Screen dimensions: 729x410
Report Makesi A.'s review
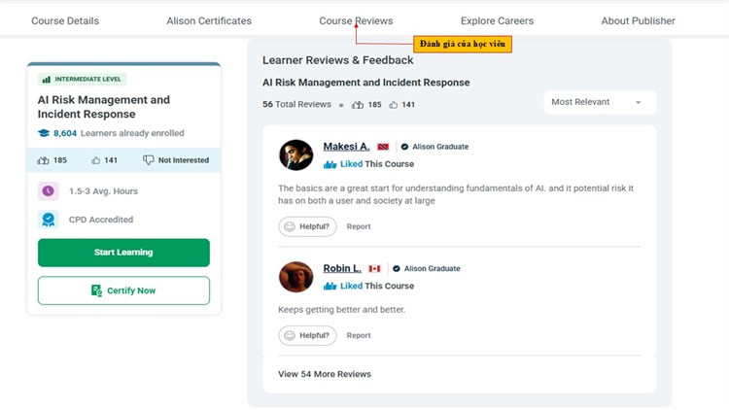[x=359, y=226]
